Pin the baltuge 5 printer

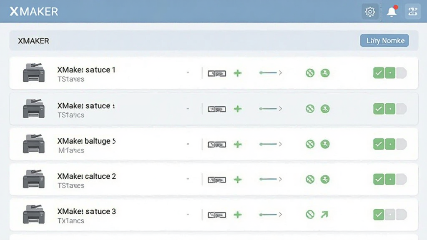click(325, 144)
